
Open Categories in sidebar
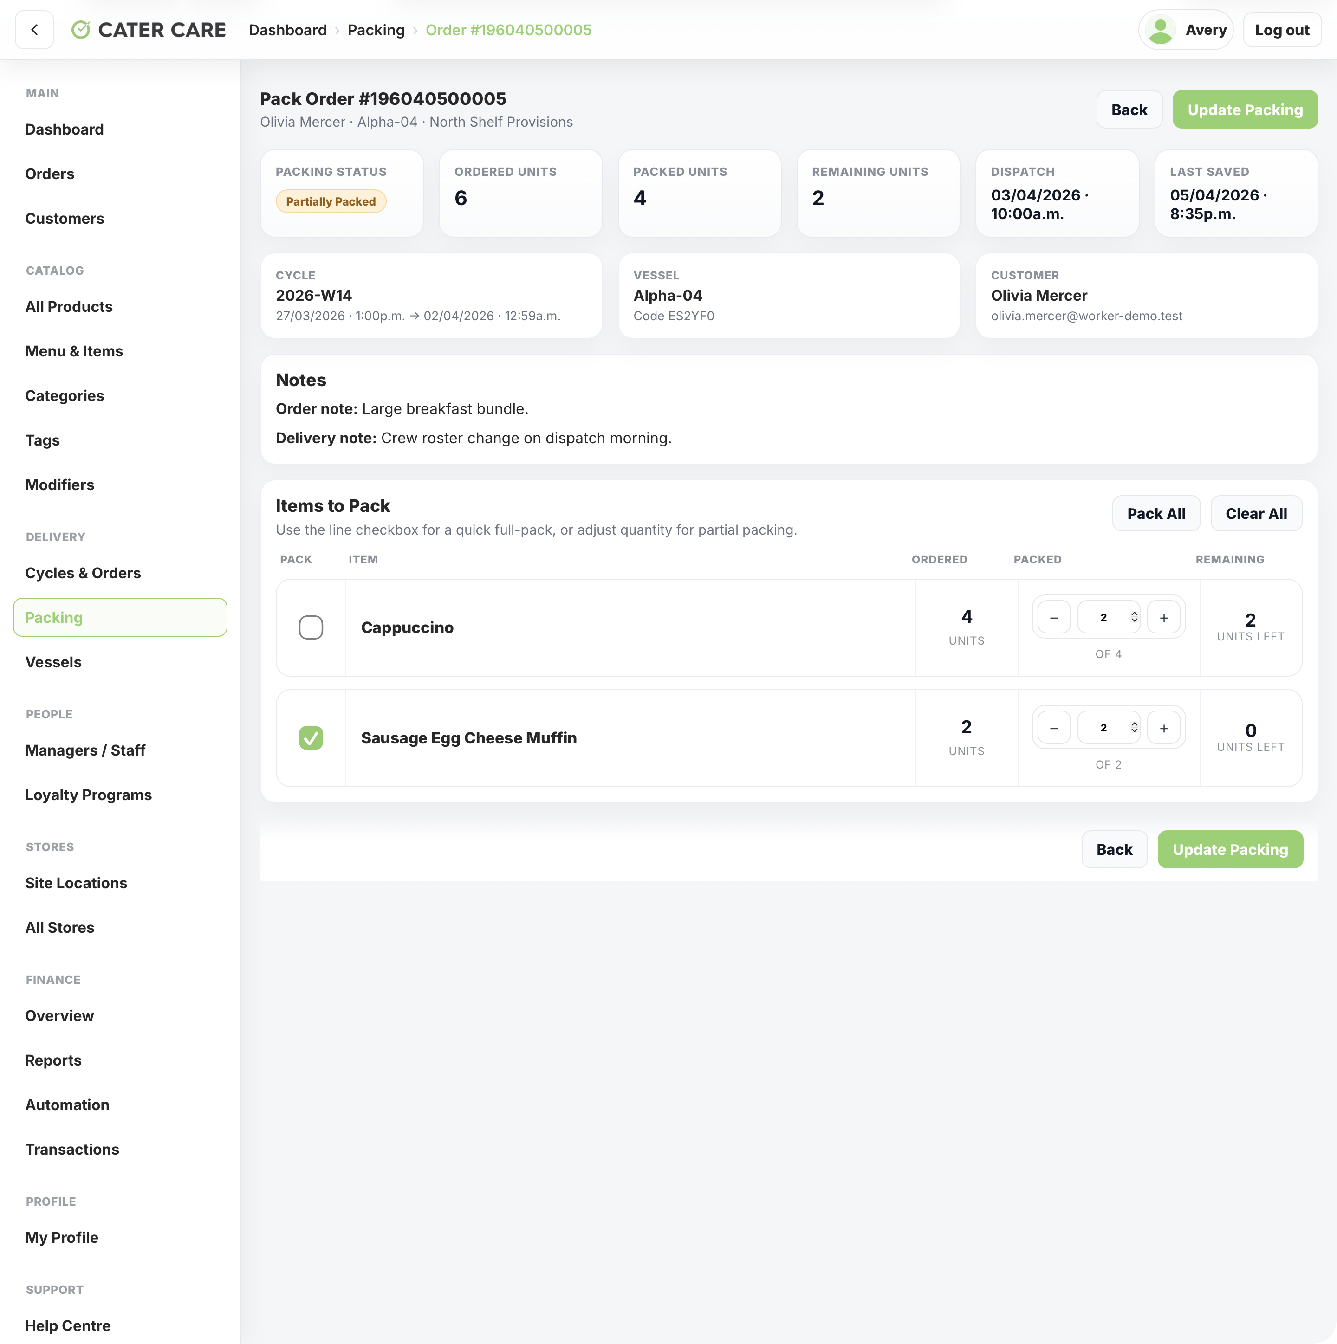(65, 396)
